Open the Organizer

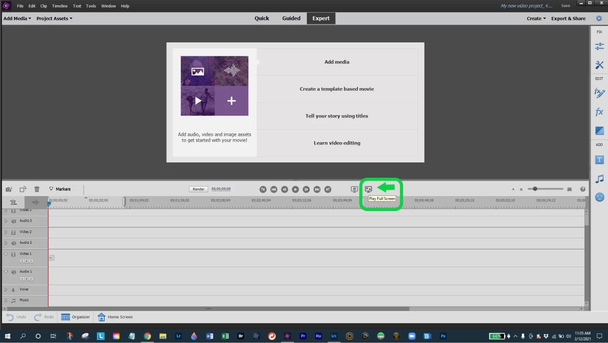click(76, 317)
